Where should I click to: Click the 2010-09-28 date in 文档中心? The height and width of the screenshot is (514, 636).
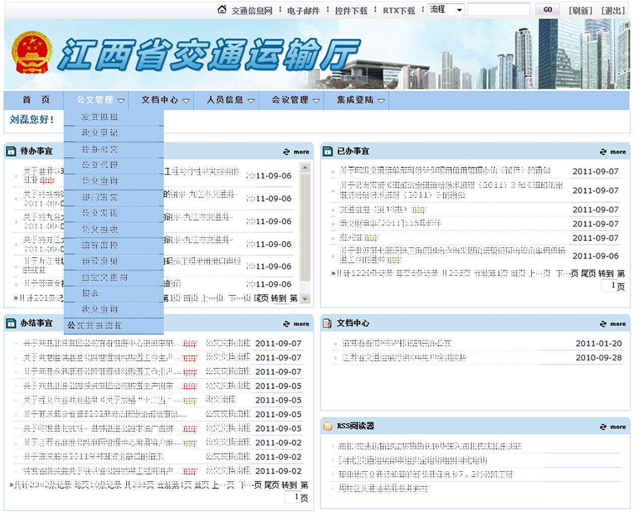click(x=599, y=358)
